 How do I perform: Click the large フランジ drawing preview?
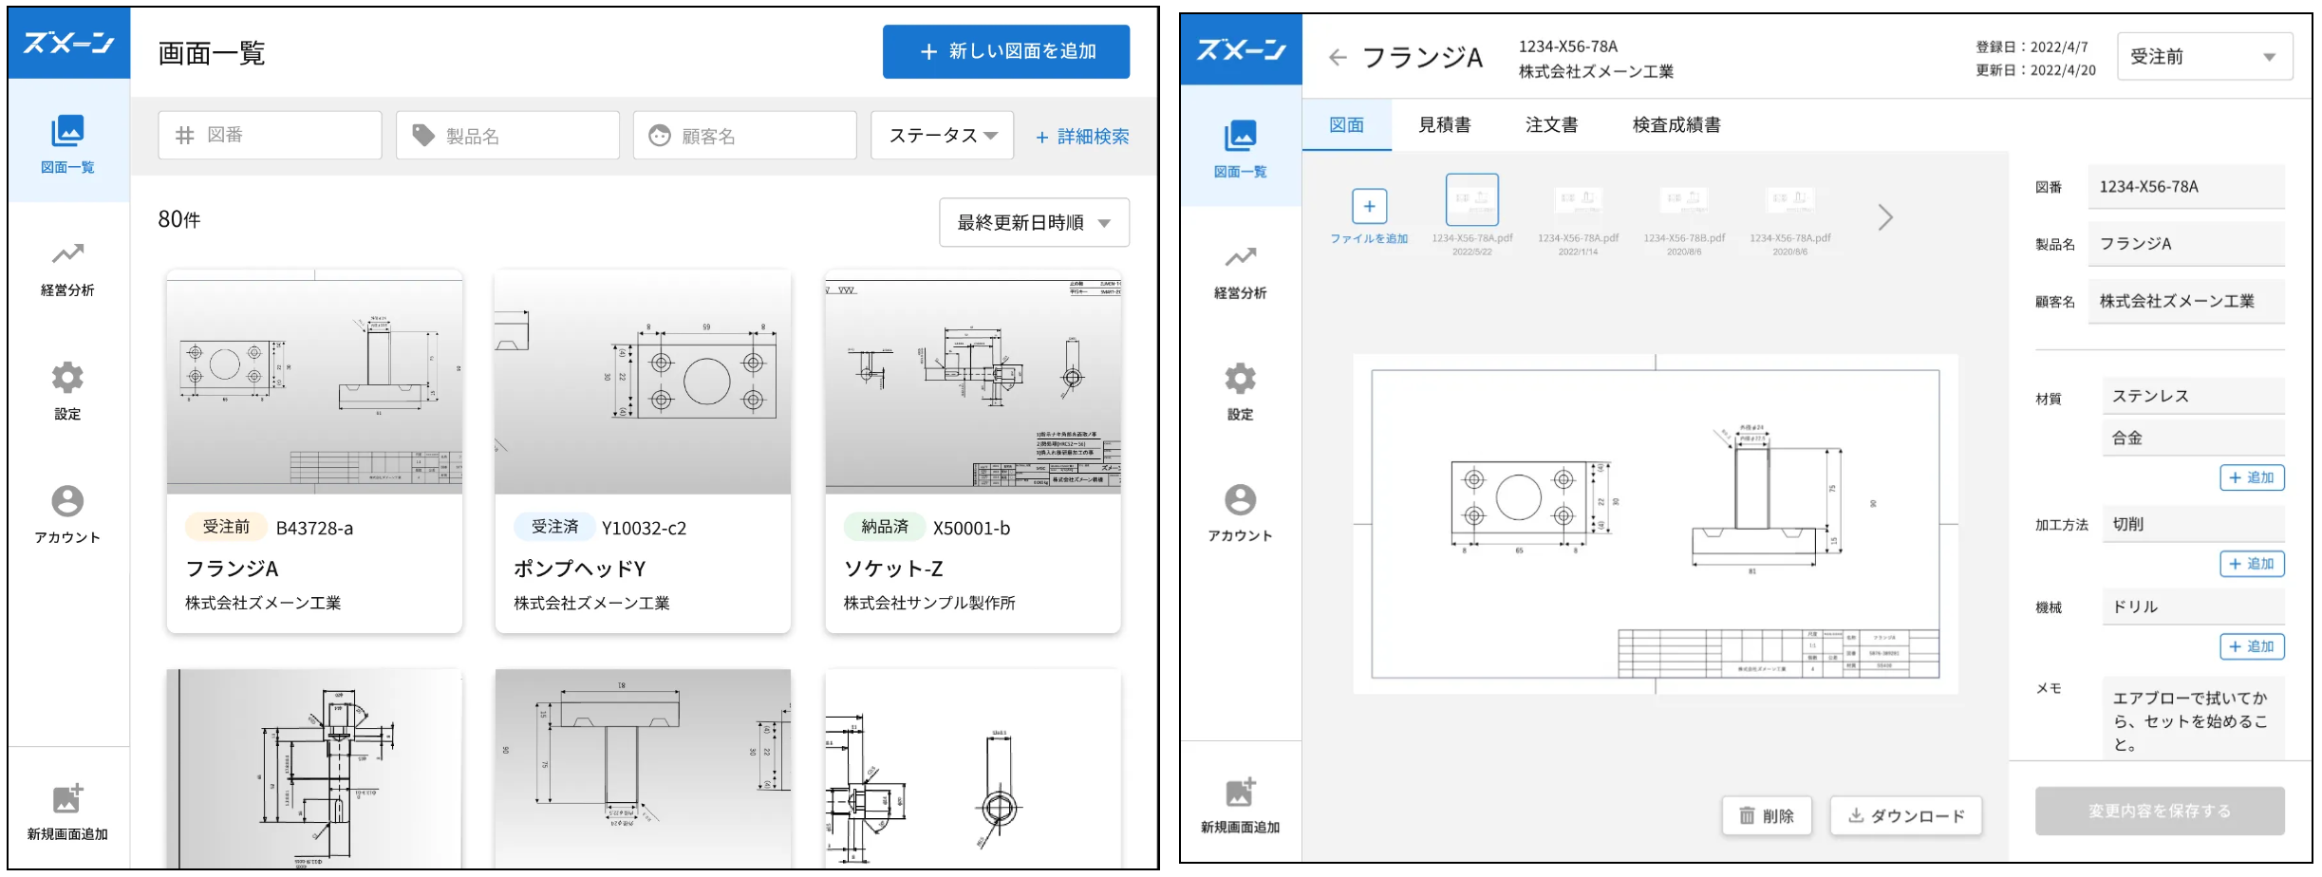1656,524
